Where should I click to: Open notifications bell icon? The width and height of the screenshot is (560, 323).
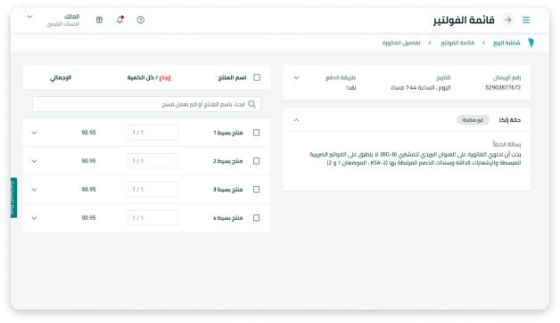(120, 20)
